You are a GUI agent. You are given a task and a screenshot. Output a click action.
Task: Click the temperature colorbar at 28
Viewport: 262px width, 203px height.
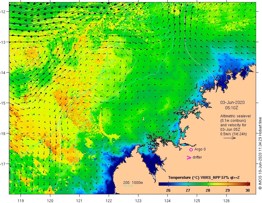(208, 184)
